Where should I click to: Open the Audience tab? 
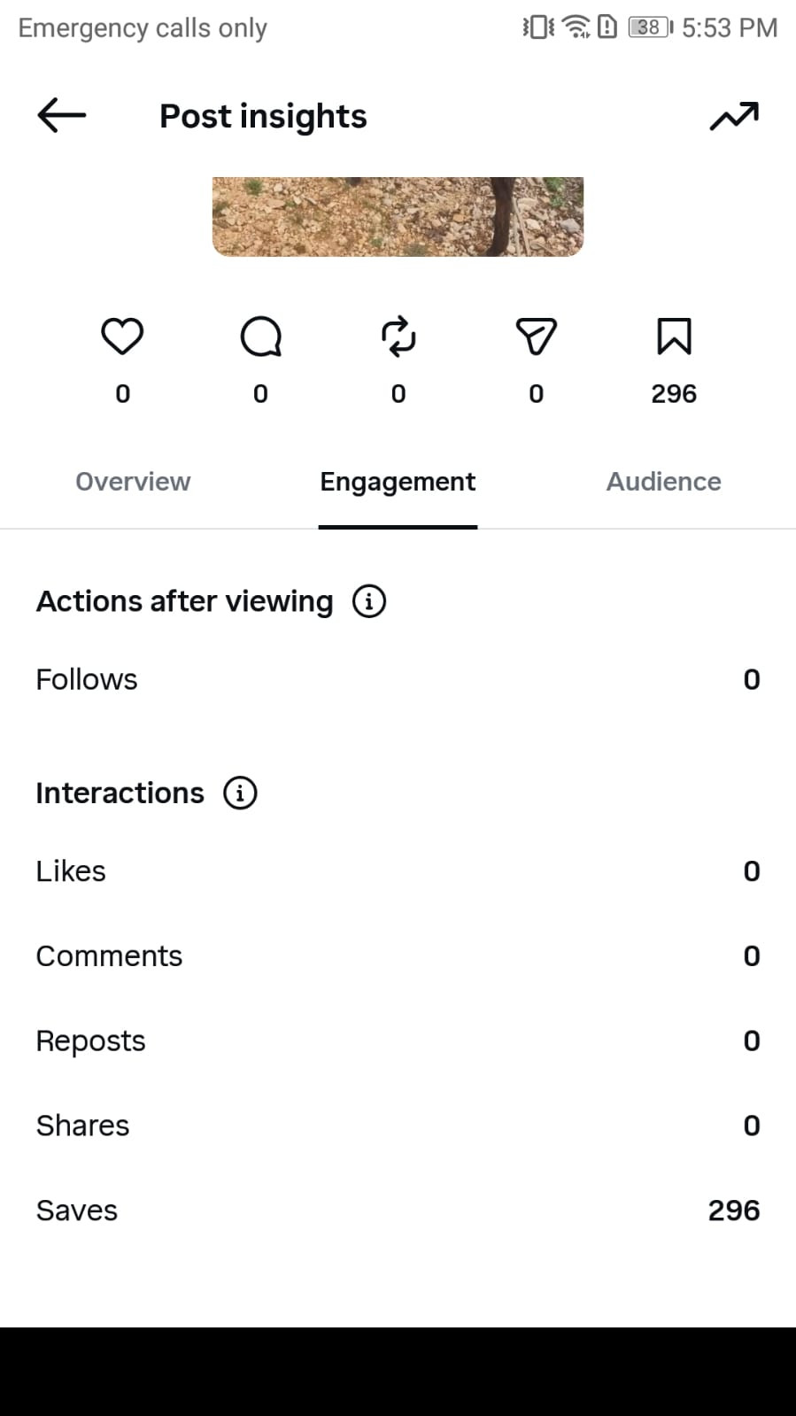663,482
